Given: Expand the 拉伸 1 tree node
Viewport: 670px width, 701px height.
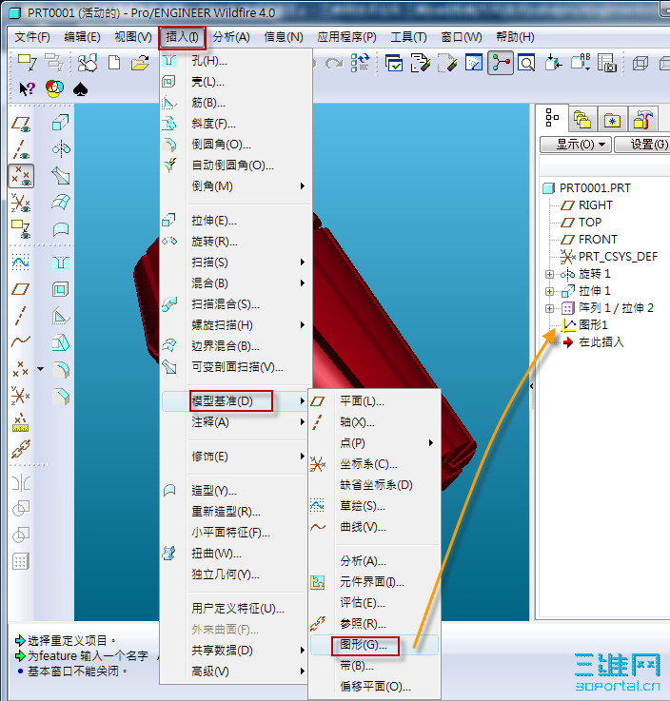Looking at the screenshot, I should tap(549, 291).
